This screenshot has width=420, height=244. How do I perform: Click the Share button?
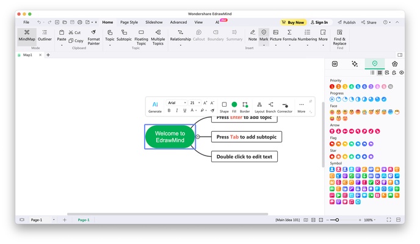tap(369, 23)
